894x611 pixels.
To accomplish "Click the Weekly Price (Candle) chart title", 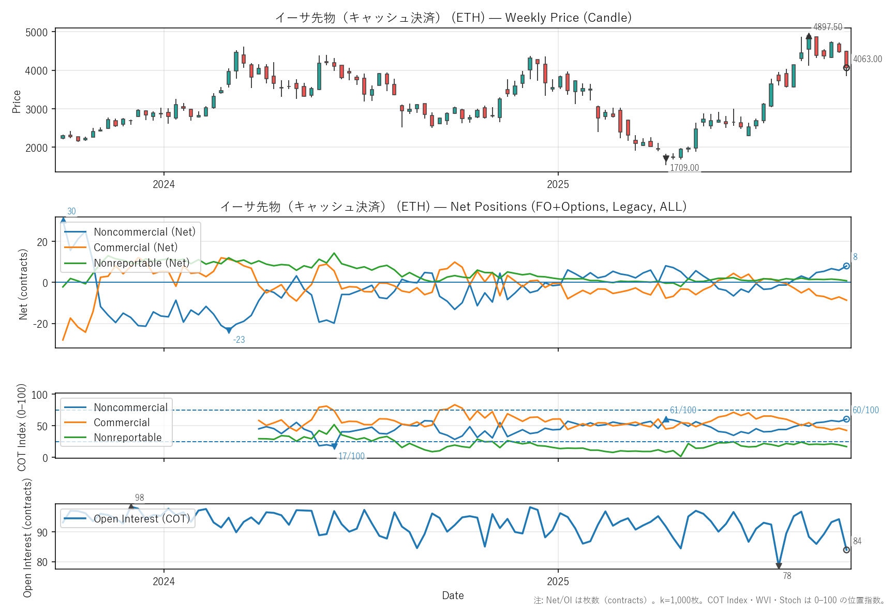I will coord(453,18).
